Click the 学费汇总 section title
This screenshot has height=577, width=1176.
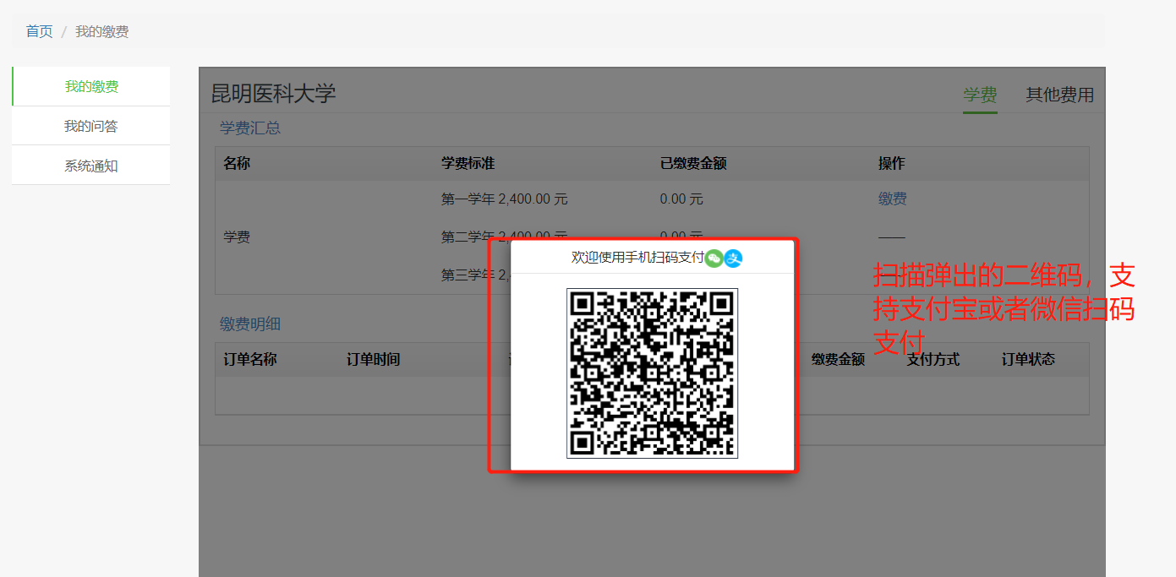[250, 128]
